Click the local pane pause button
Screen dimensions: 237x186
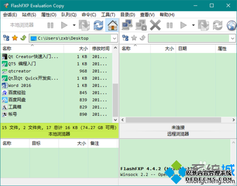[x=50, y=25]
